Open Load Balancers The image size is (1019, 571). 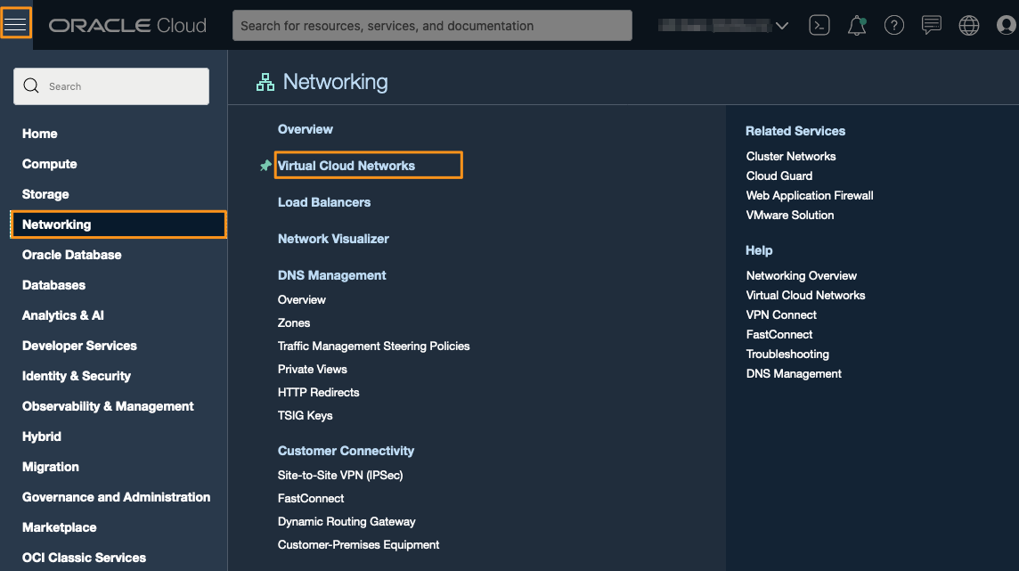pyautogui.click(x=323, y=202)
